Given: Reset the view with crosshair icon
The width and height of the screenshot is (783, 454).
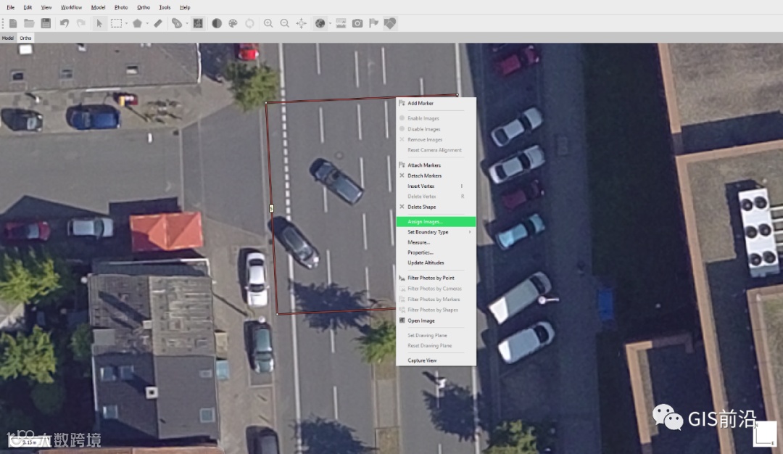Looking at the screenshot, I should (301, 23).
